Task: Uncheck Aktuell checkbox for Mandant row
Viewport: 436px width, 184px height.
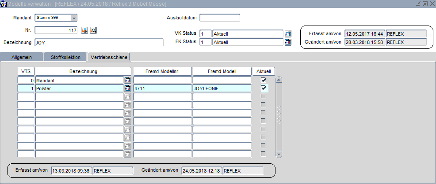Action: 264,80
